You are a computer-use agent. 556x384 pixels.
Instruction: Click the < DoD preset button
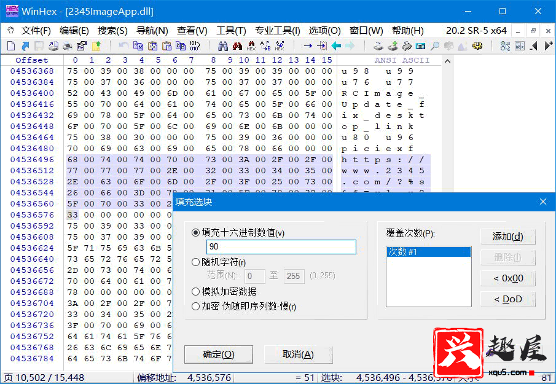508,299
